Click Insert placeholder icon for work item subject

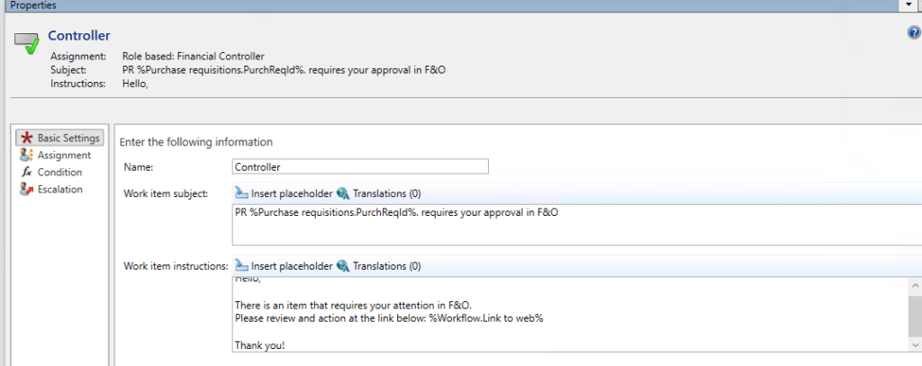[241, 193]
